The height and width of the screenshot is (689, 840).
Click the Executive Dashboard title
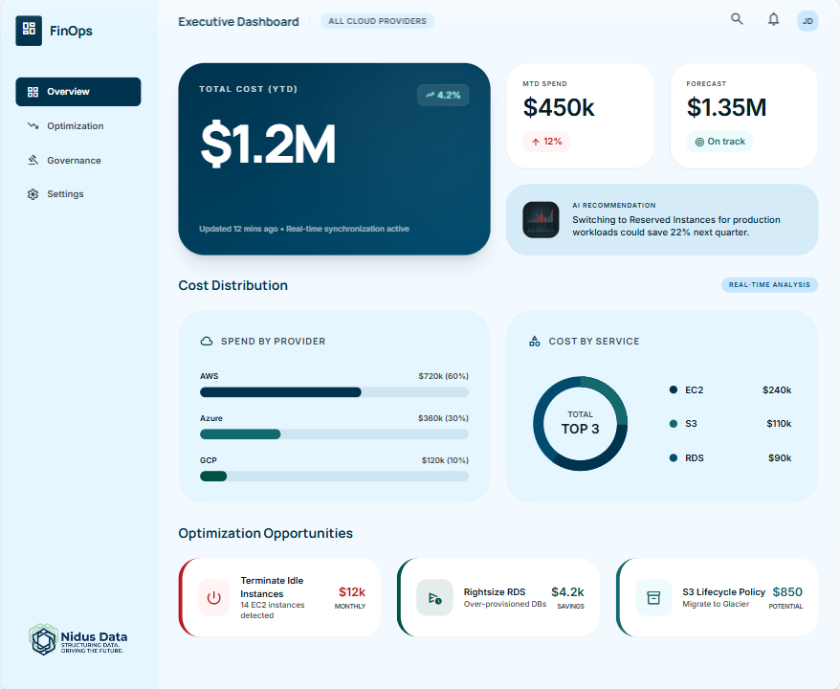click(238, 21)
